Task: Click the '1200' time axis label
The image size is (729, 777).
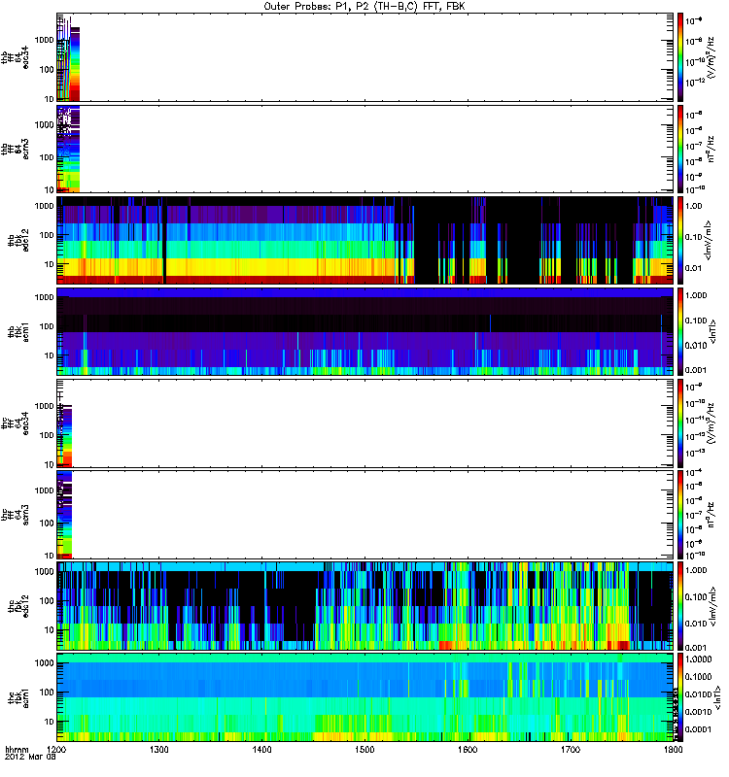Action: (x=56, y=750)
